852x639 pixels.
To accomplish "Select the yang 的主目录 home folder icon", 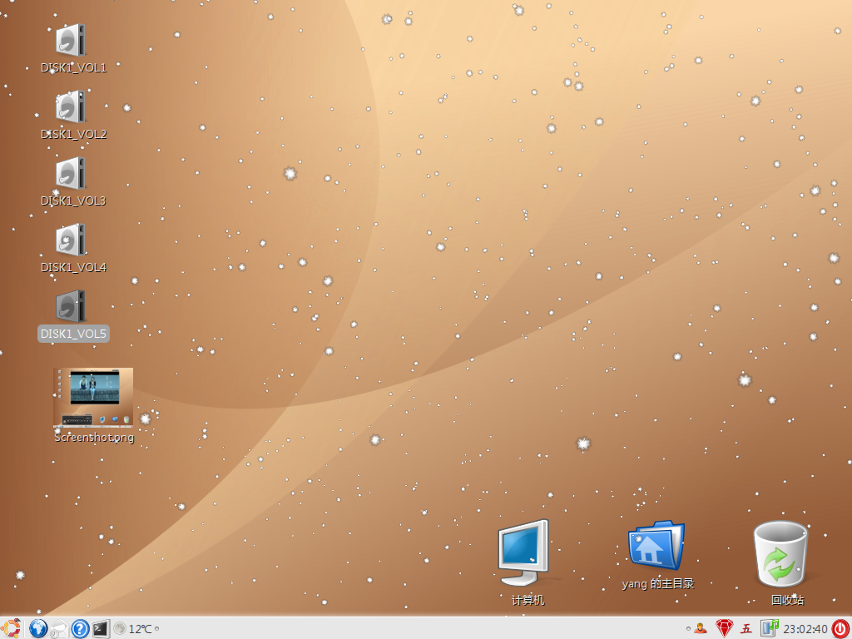I will pos(656,546).
